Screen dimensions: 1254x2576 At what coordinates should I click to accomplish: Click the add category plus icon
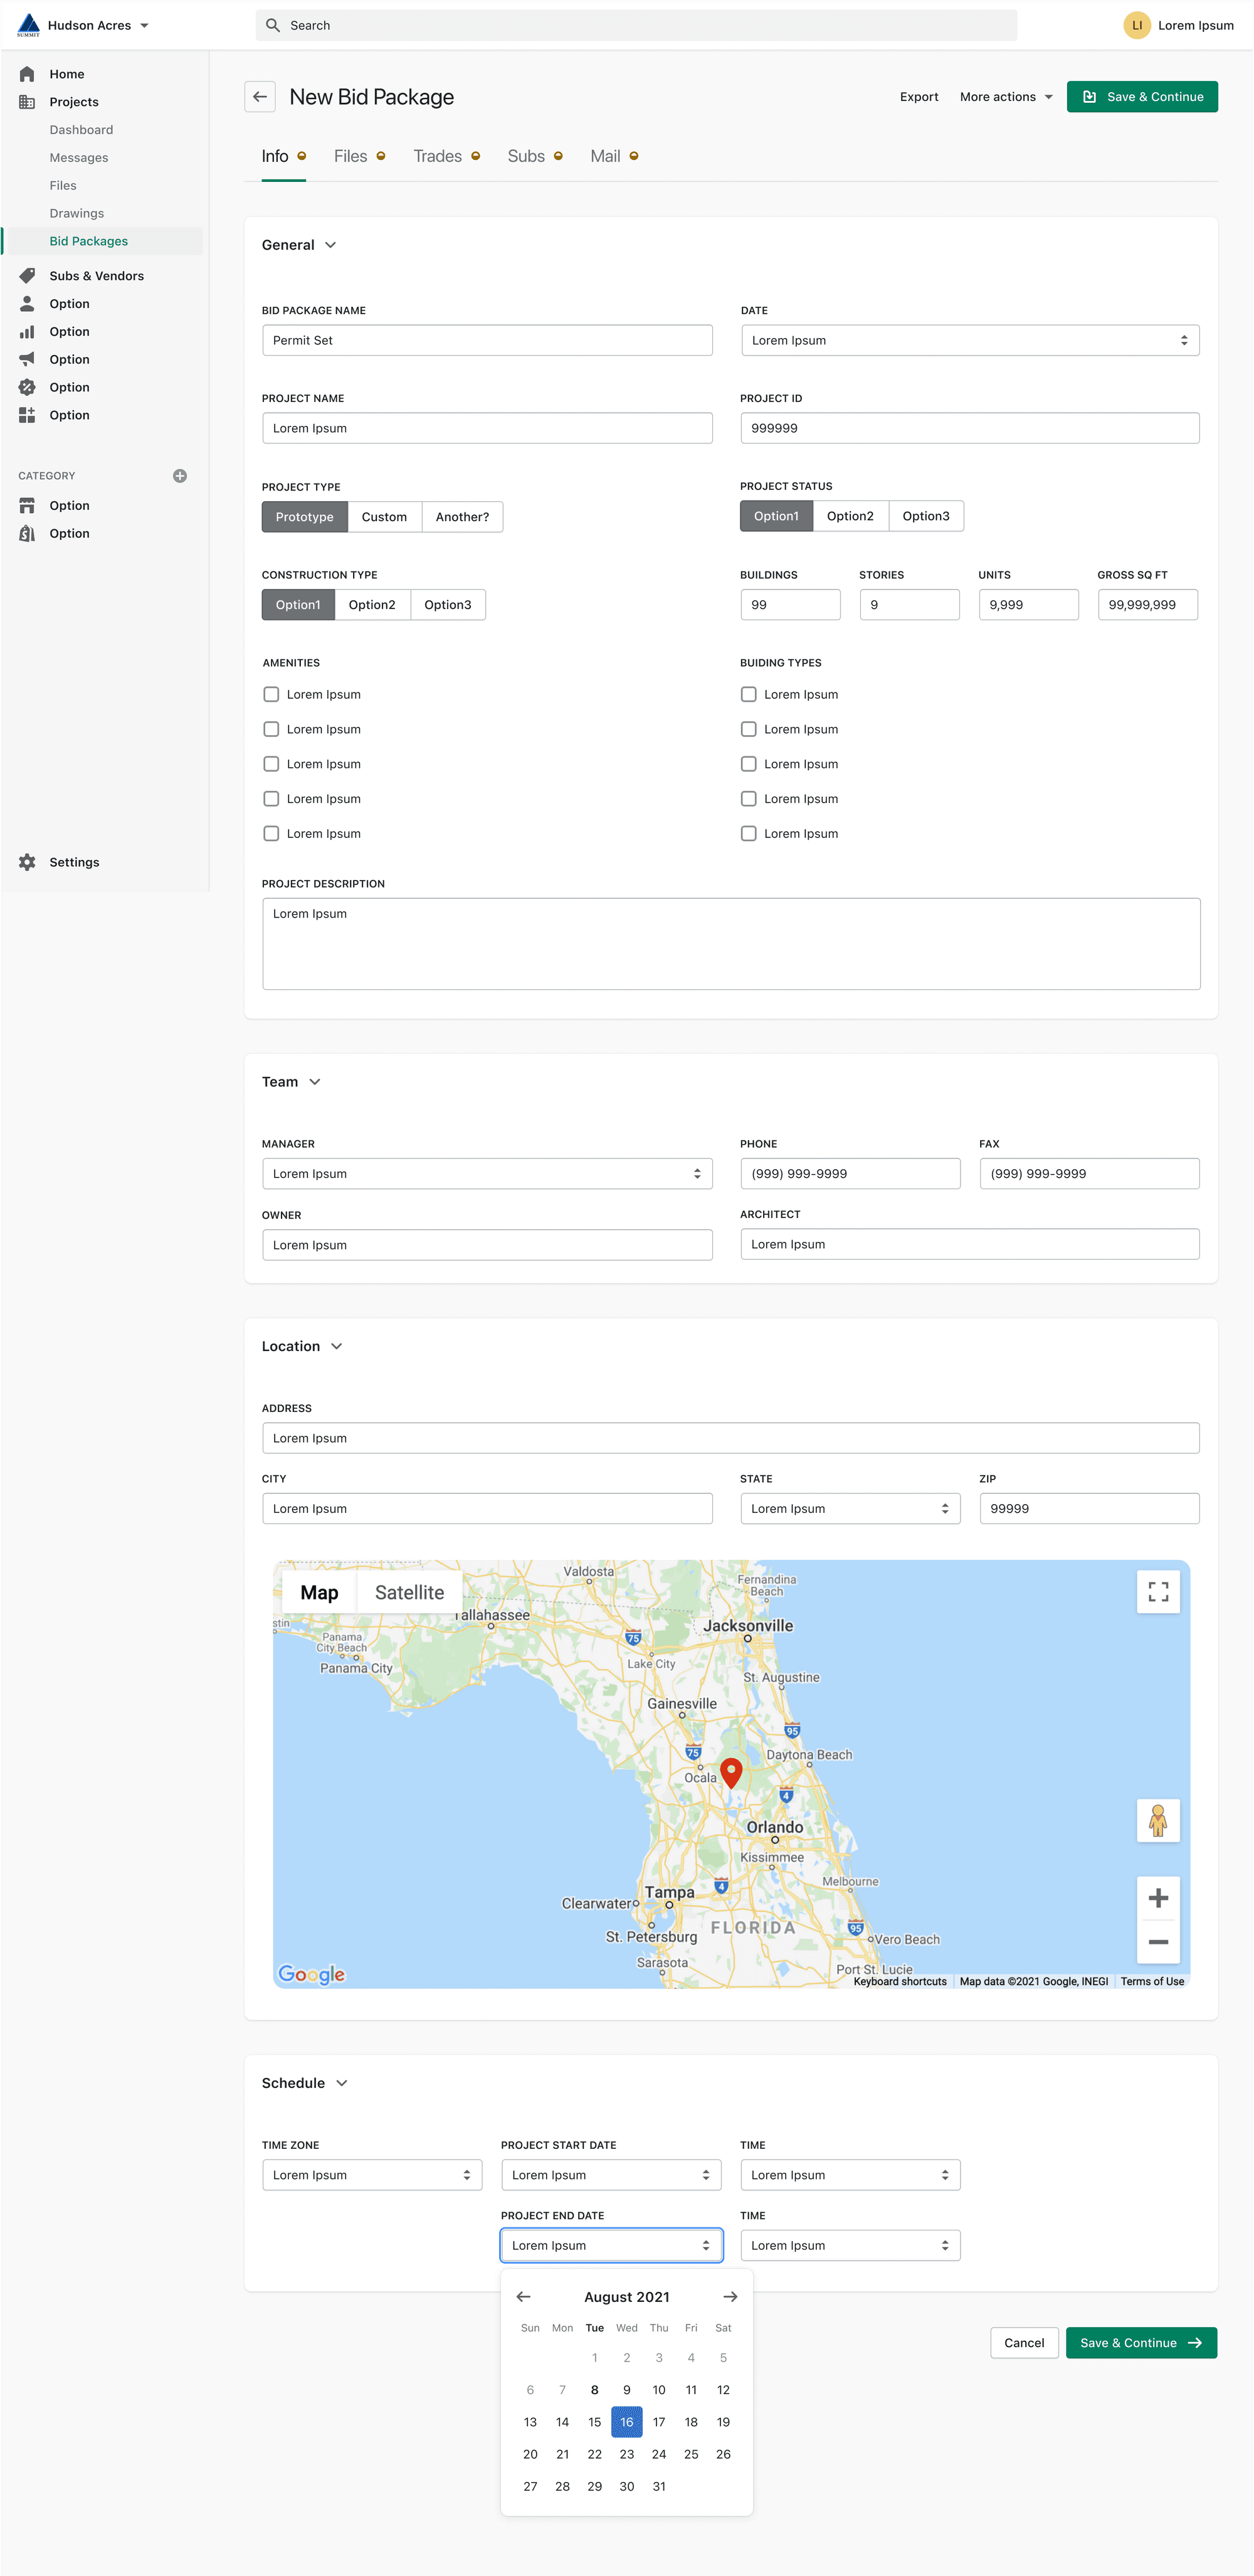[180, 476]
